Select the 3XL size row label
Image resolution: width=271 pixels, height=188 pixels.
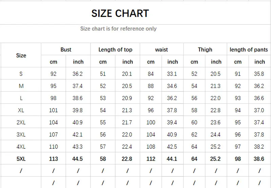tap(21, 135)
